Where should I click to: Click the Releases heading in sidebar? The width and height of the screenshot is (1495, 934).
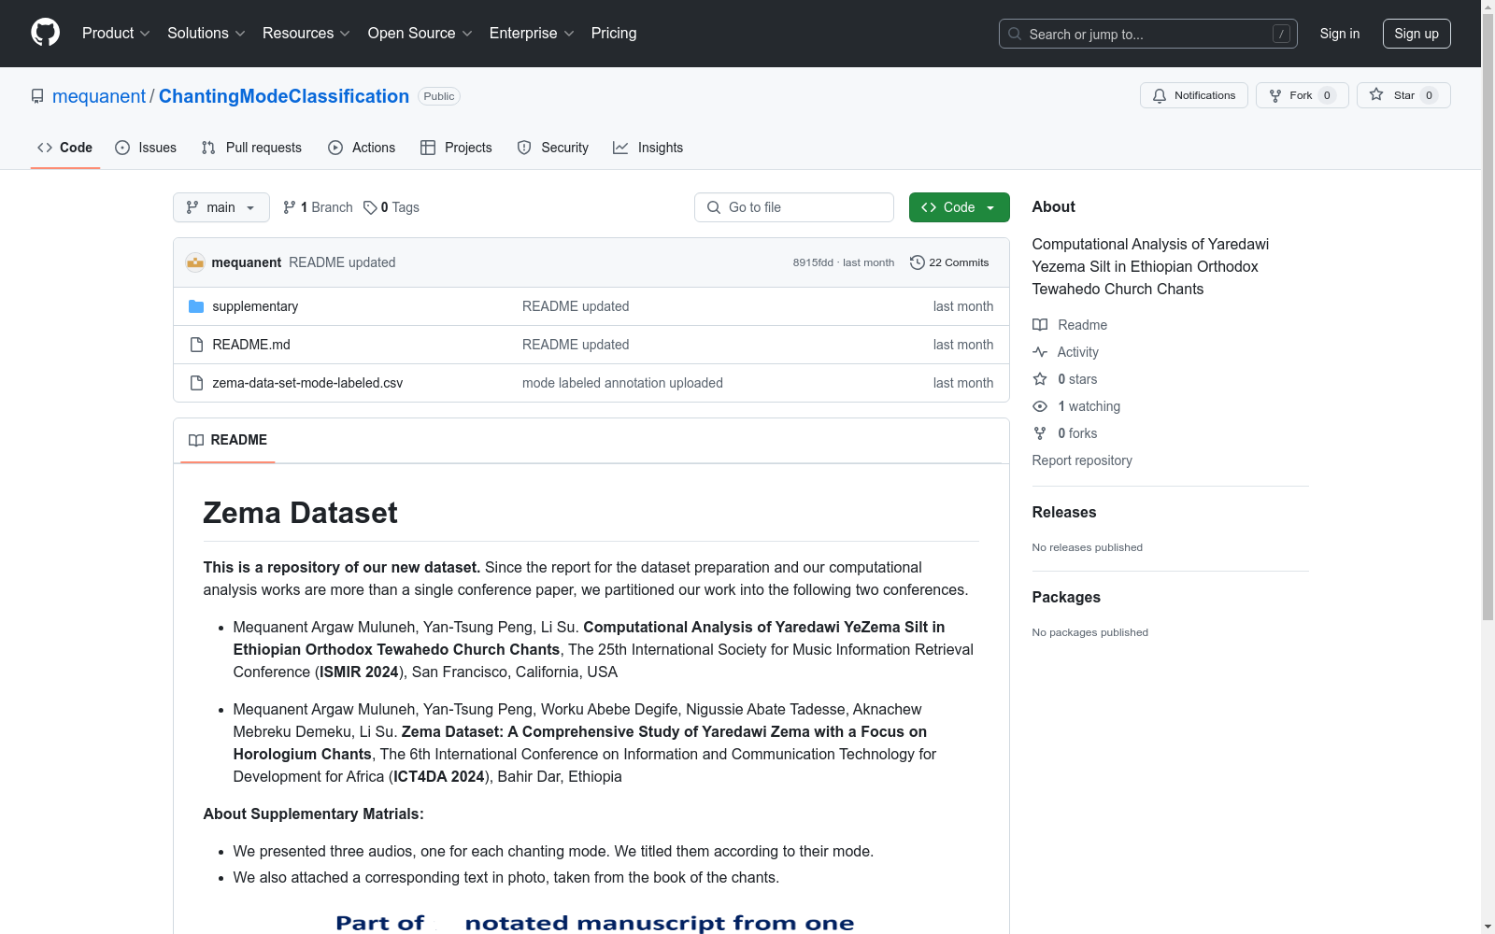click(1064, 512)
